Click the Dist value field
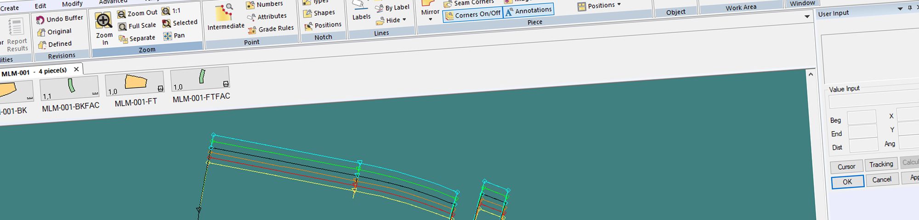The width and height of the screenshot is (919, 220). (863, 146)
